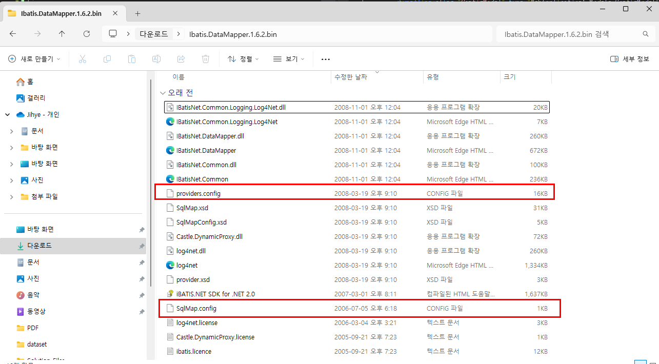Screen dimensions: 659x364
Task: Click the Cut scissors icon
Action: [x=82, y=59]
